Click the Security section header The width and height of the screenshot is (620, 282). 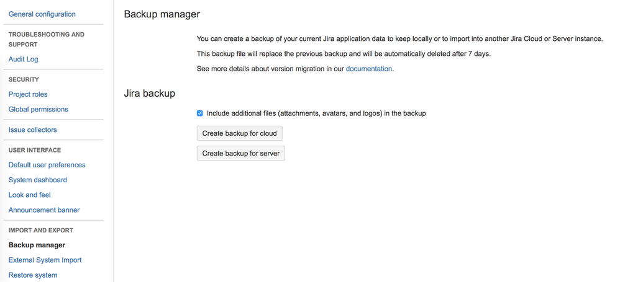pos(24,80)
